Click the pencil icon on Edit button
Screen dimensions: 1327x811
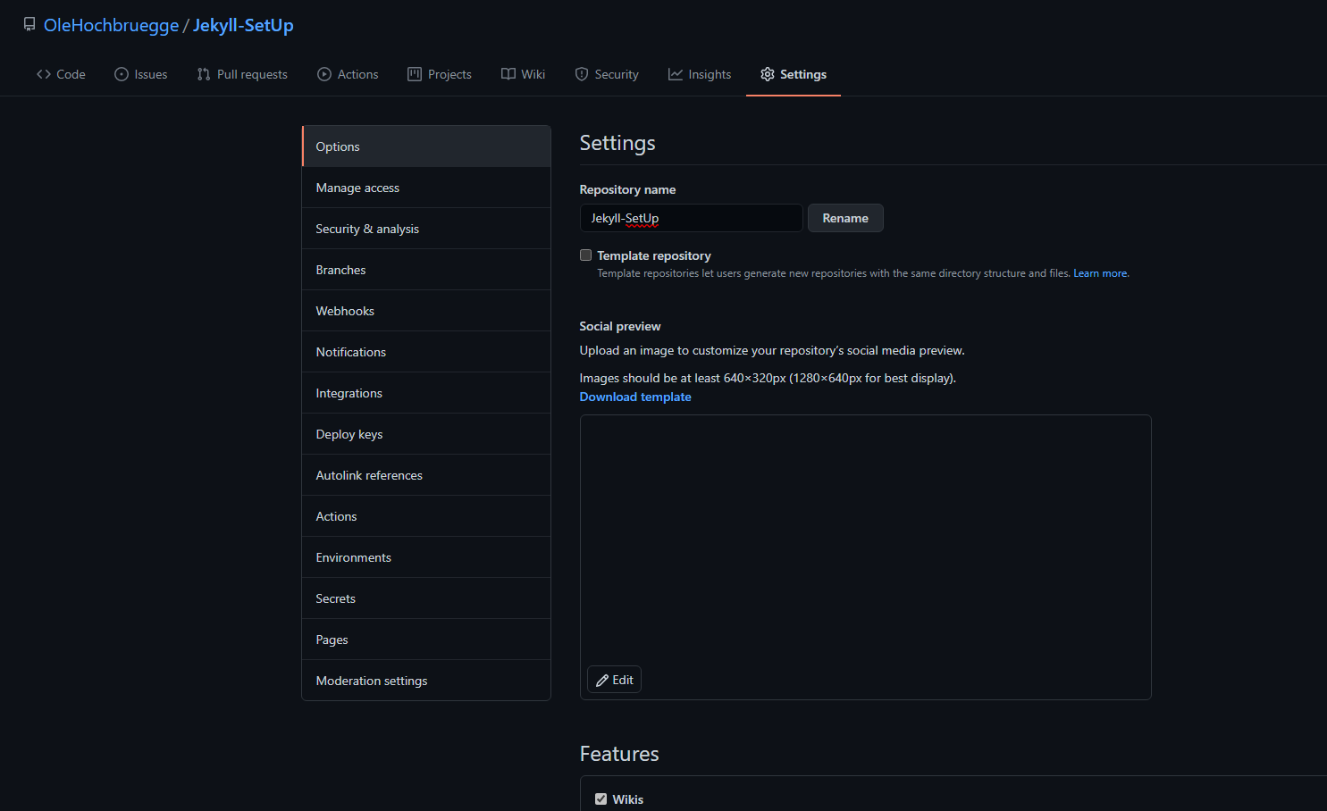click(x=602, y=681)
